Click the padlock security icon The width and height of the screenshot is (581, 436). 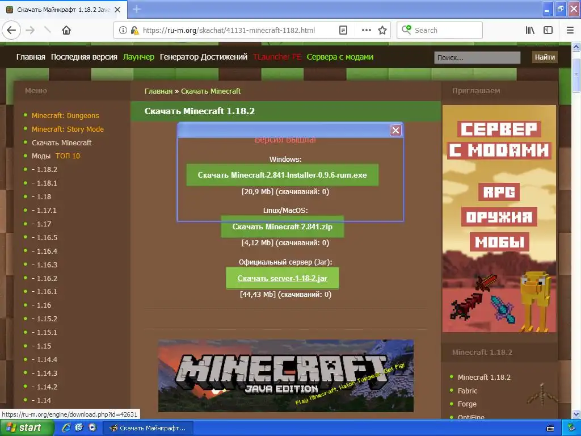click(134, 31)
